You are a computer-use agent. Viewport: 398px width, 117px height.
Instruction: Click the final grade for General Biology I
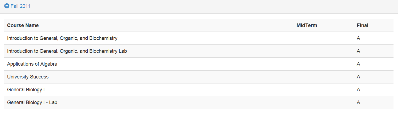click(x=358, y=90)
